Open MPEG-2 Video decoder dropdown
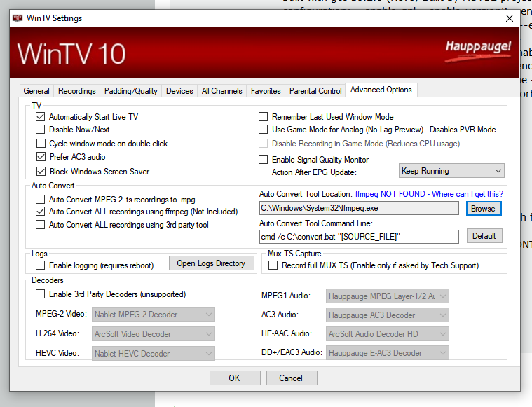The height and width of the screenshot is (407, 532). [x=154, y=315]
